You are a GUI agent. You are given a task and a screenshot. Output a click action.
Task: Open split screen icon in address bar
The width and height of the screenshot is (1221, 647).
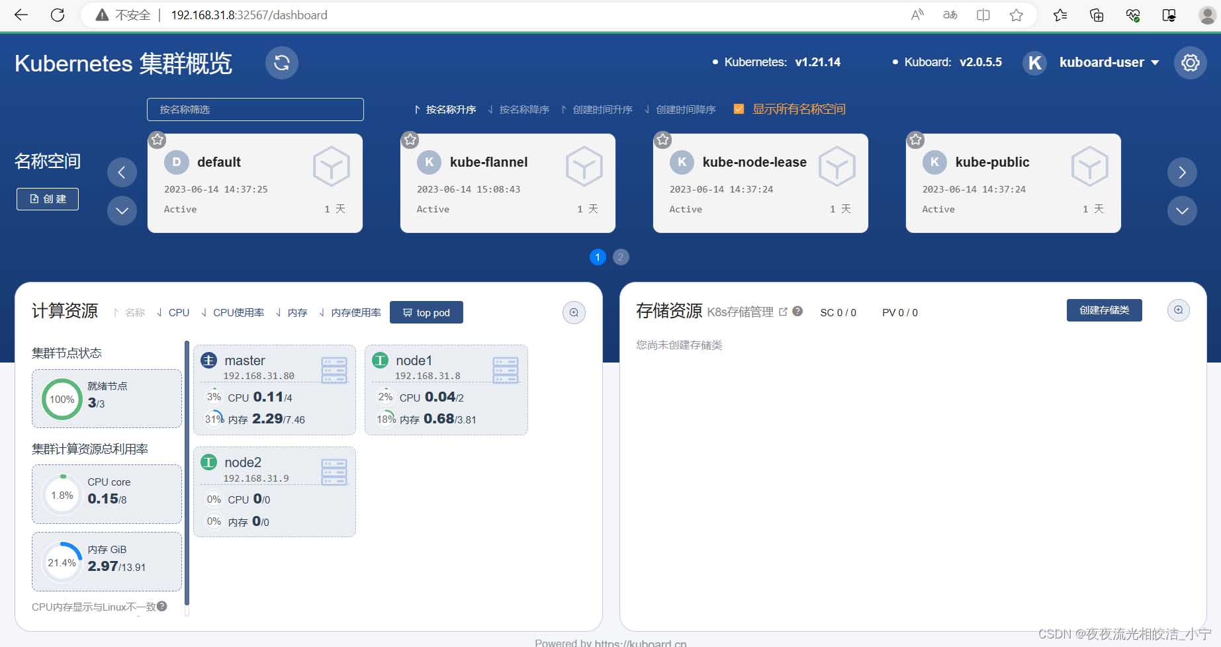click(983, 15)
